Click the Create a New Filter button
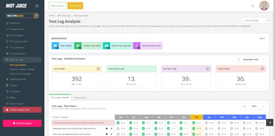 88,46
